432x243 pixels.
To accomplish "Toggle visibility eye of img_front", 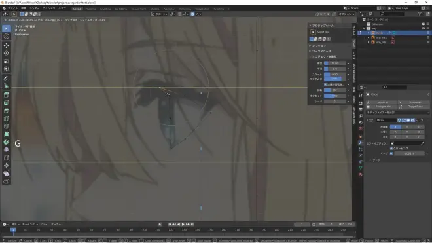I will pyautogui.click(x=428, y=37).
